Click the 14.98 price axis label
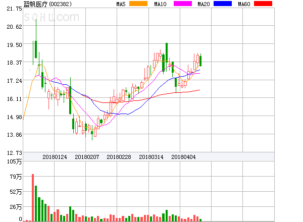The image size is (303, 222). (14, 117)
